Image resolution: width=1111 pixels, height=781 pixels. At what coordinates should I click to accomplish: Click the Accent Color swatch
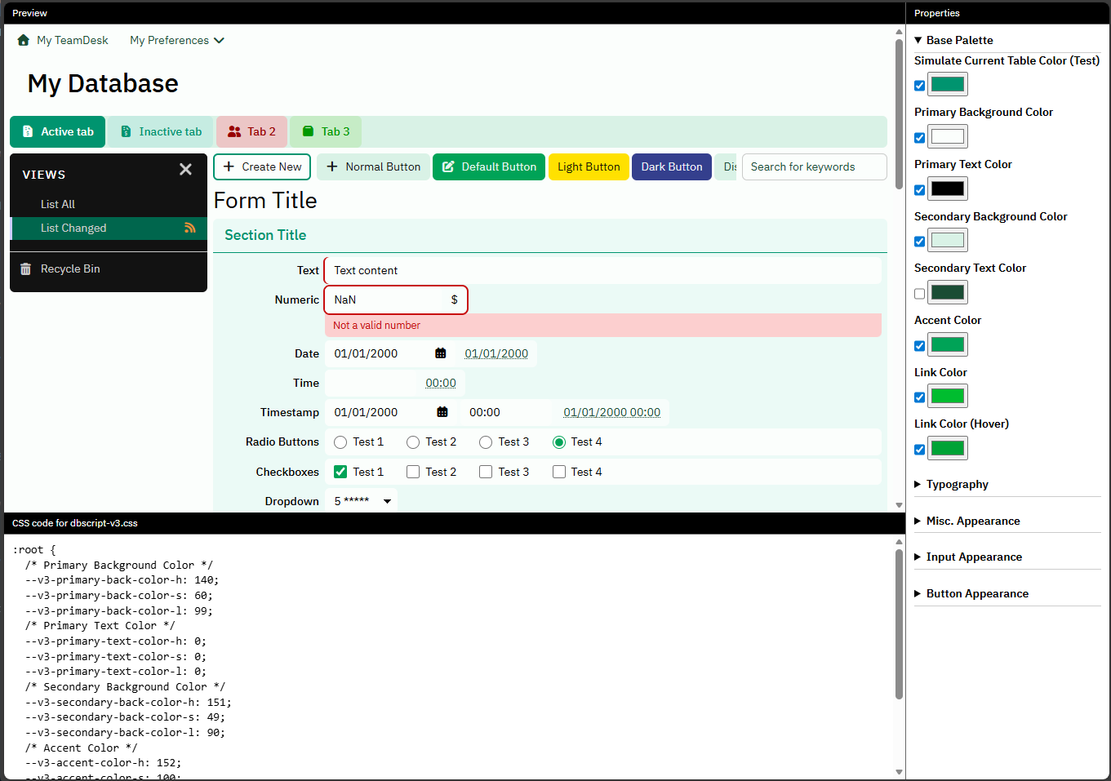948,344
